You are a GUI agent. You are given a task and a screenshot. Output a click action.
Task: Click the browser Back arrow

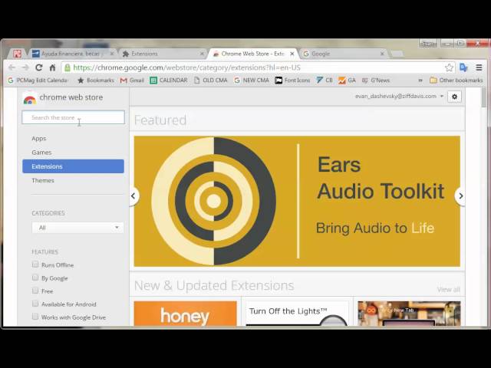[x=12, y=67]
